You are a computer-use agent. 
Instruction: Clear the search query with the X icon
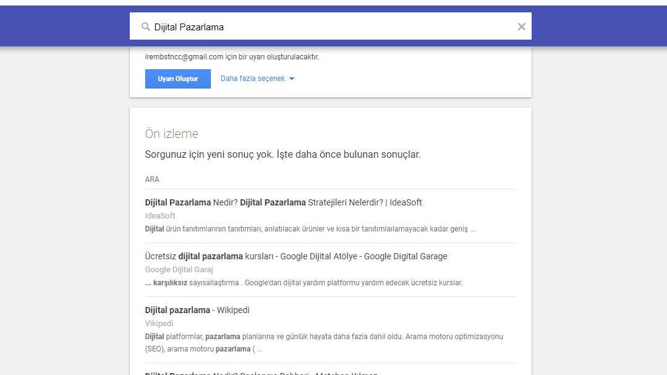pyautogui.click(x=521, y=26)
